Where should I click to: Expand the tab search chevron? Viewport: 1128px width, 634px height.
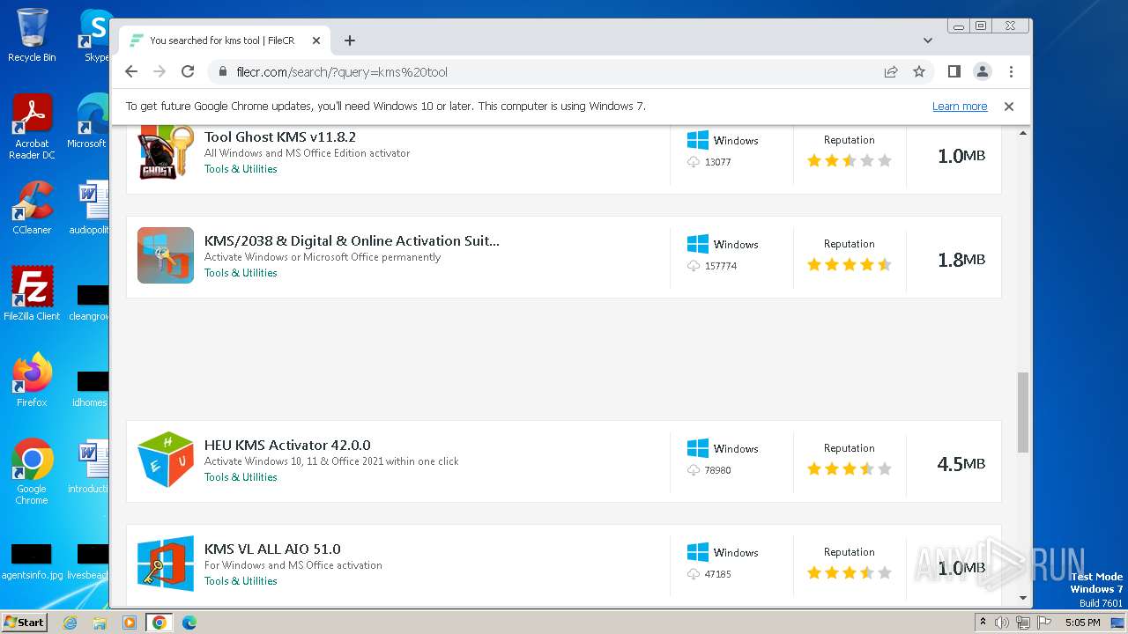point(927,41)
